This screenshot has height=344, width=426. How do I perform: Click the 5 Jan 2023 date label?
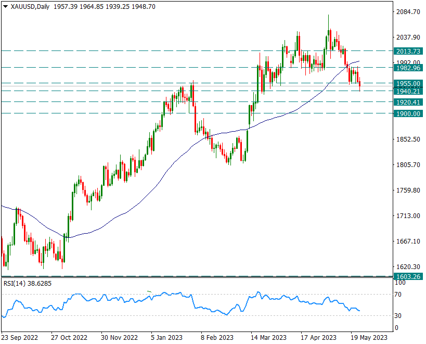coord(167,338)
